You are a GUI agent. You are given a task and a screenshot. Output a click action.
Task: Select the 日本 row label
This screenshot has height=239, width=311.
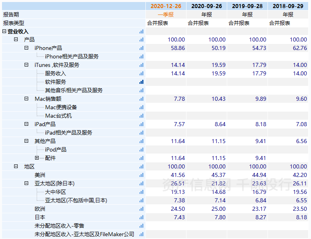(40, 217)
